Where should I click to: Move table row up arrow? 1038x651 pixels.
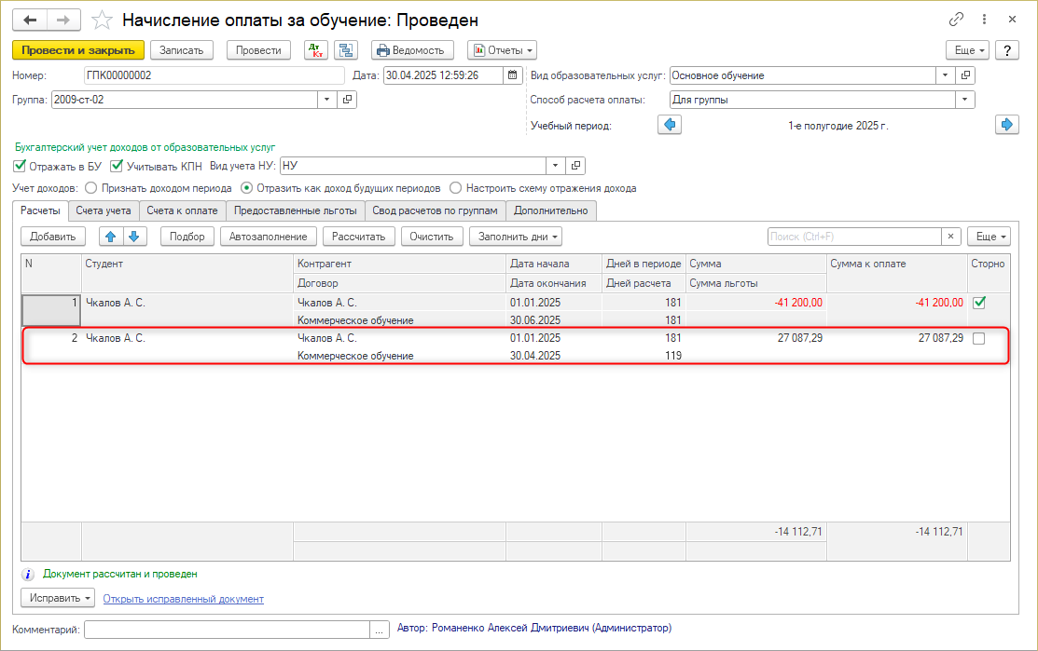click(x=111, y=237)
